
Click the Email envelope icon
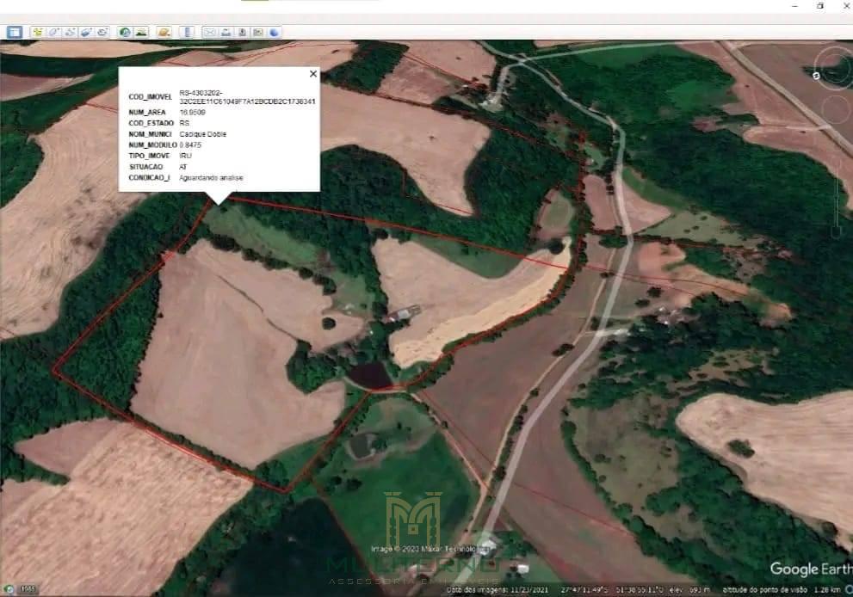coord(209,32)
